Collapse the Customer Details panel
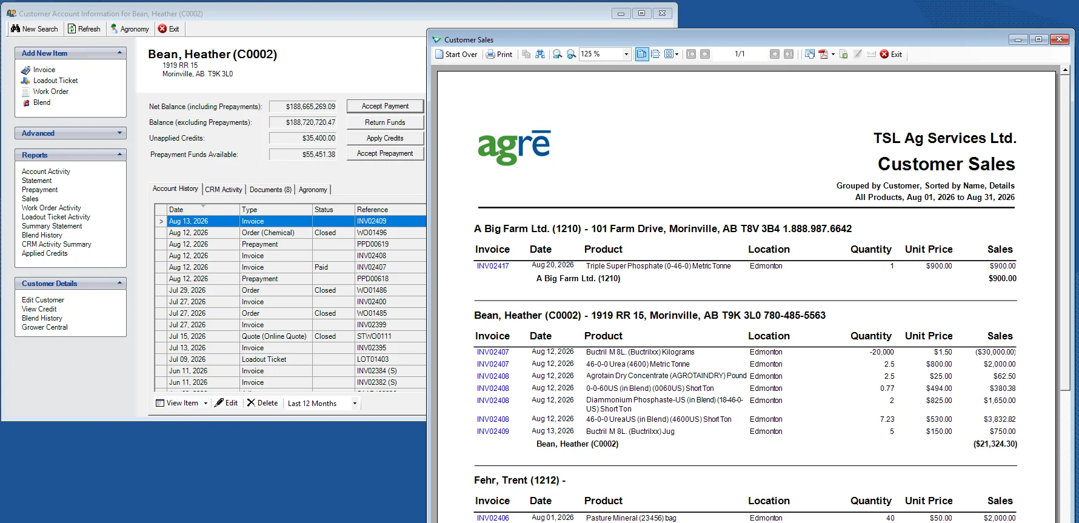The width and height of the screenshot is (1079, 523). tap(119, 284)
